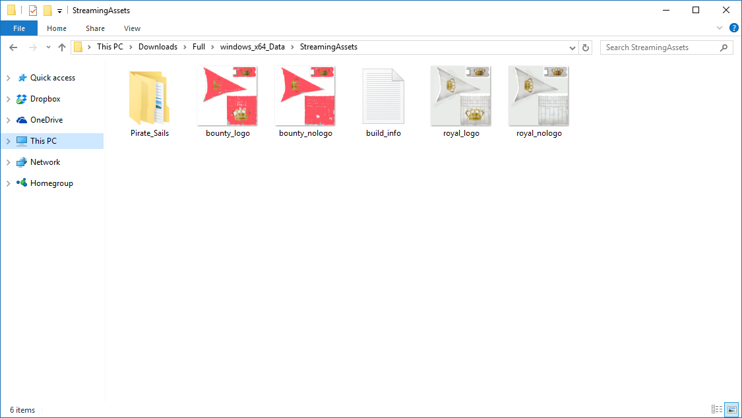Click the search magnifier icon
742x418 pixels.
click(724, 47)
